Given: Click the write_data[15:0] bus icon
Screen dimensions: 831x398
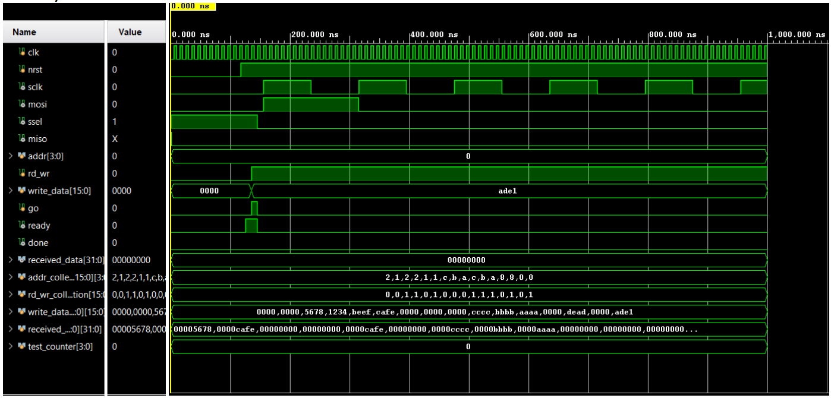Looking at the screenshot, I should [23, 191].
